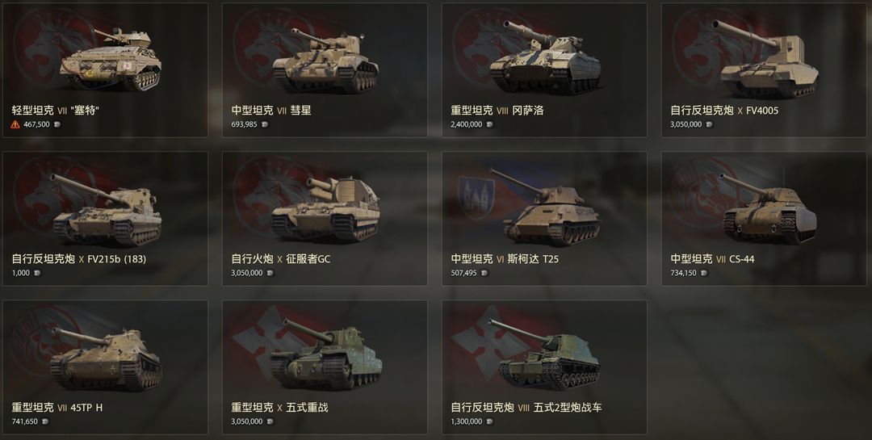
Task: Click the 1,300,000 price label
Action: (x=466, y=421)
